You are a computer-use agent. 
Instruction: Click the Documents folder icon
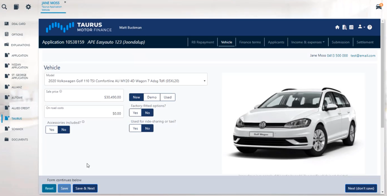coord(6,139)
